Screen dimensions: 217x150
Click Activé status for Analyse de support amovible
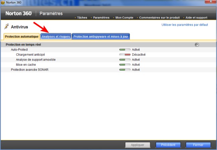coord(136,60)
